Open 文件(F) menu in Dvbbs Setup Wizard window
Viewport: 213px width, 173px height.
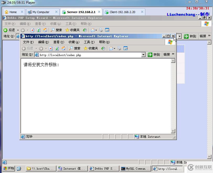click(x=10, y=24)
